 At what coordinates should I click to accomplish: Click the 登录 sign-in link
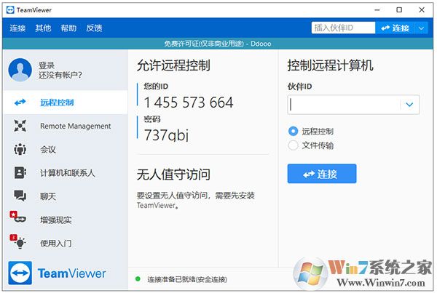[47, 65]
